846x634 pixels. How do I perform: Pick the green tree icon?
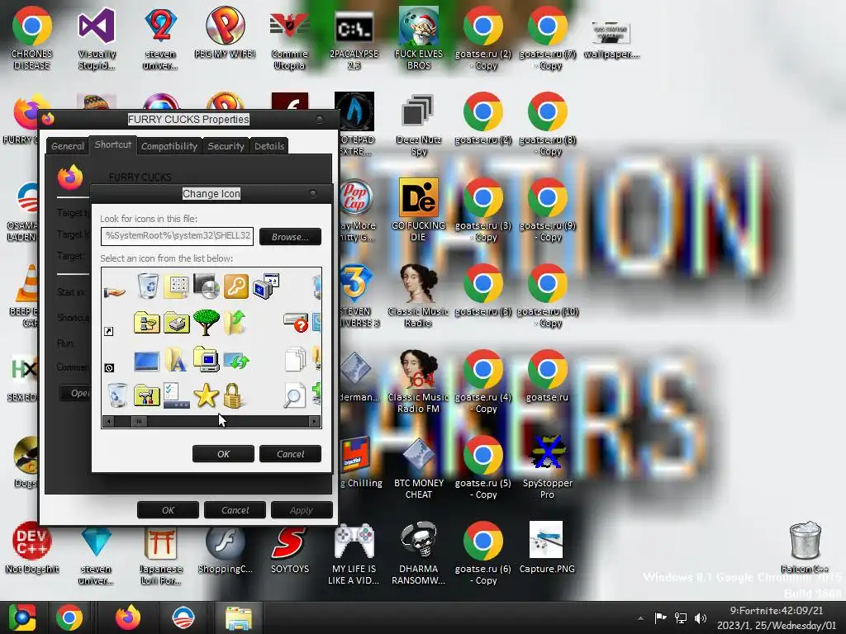point(206,323)
